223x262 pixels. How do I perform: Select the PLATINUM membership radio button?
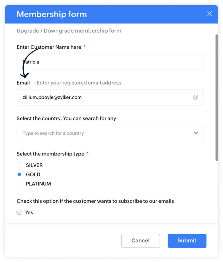coord(20,184)
